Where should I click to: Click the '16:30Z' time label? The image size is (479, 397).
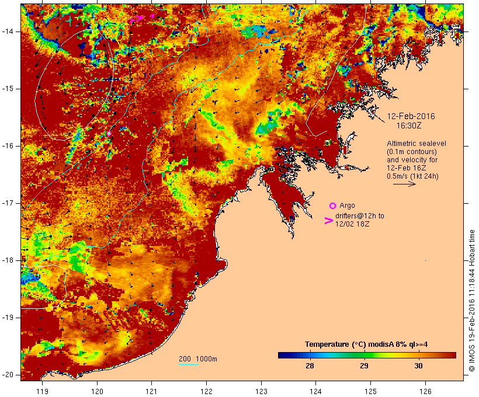409,126
